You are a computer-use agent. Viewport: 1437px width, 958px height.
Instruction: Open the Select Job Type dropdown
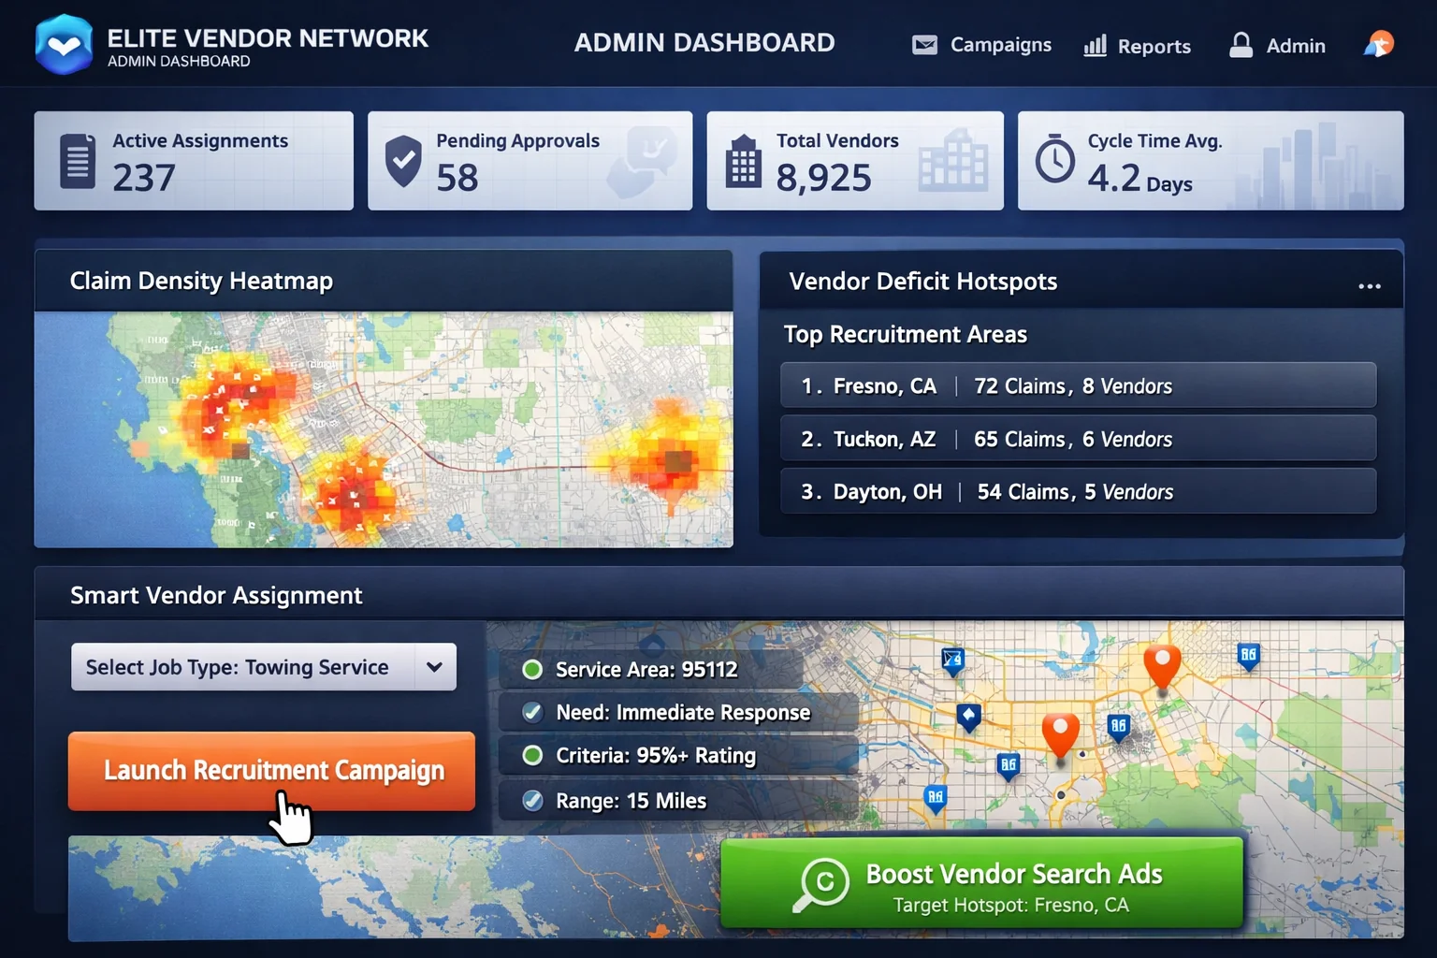264,667
